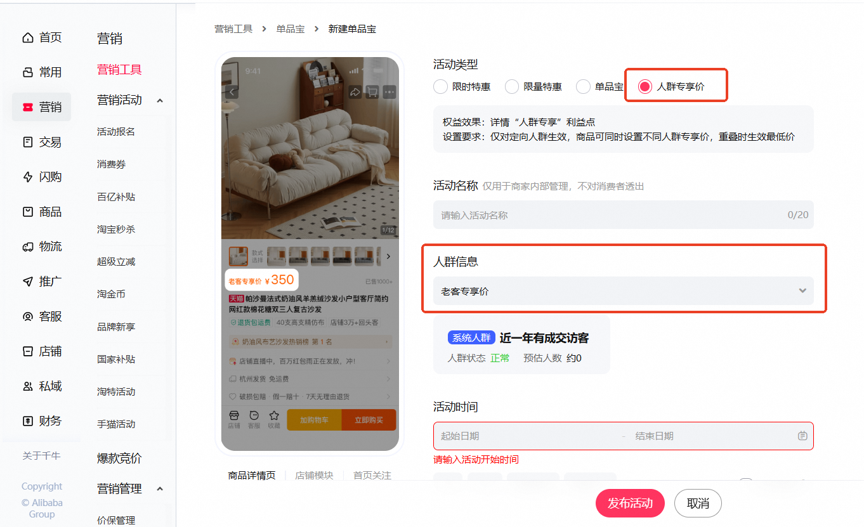Open 爆款竞价 menu item
The image size is (864, 527).
(119, 458)
